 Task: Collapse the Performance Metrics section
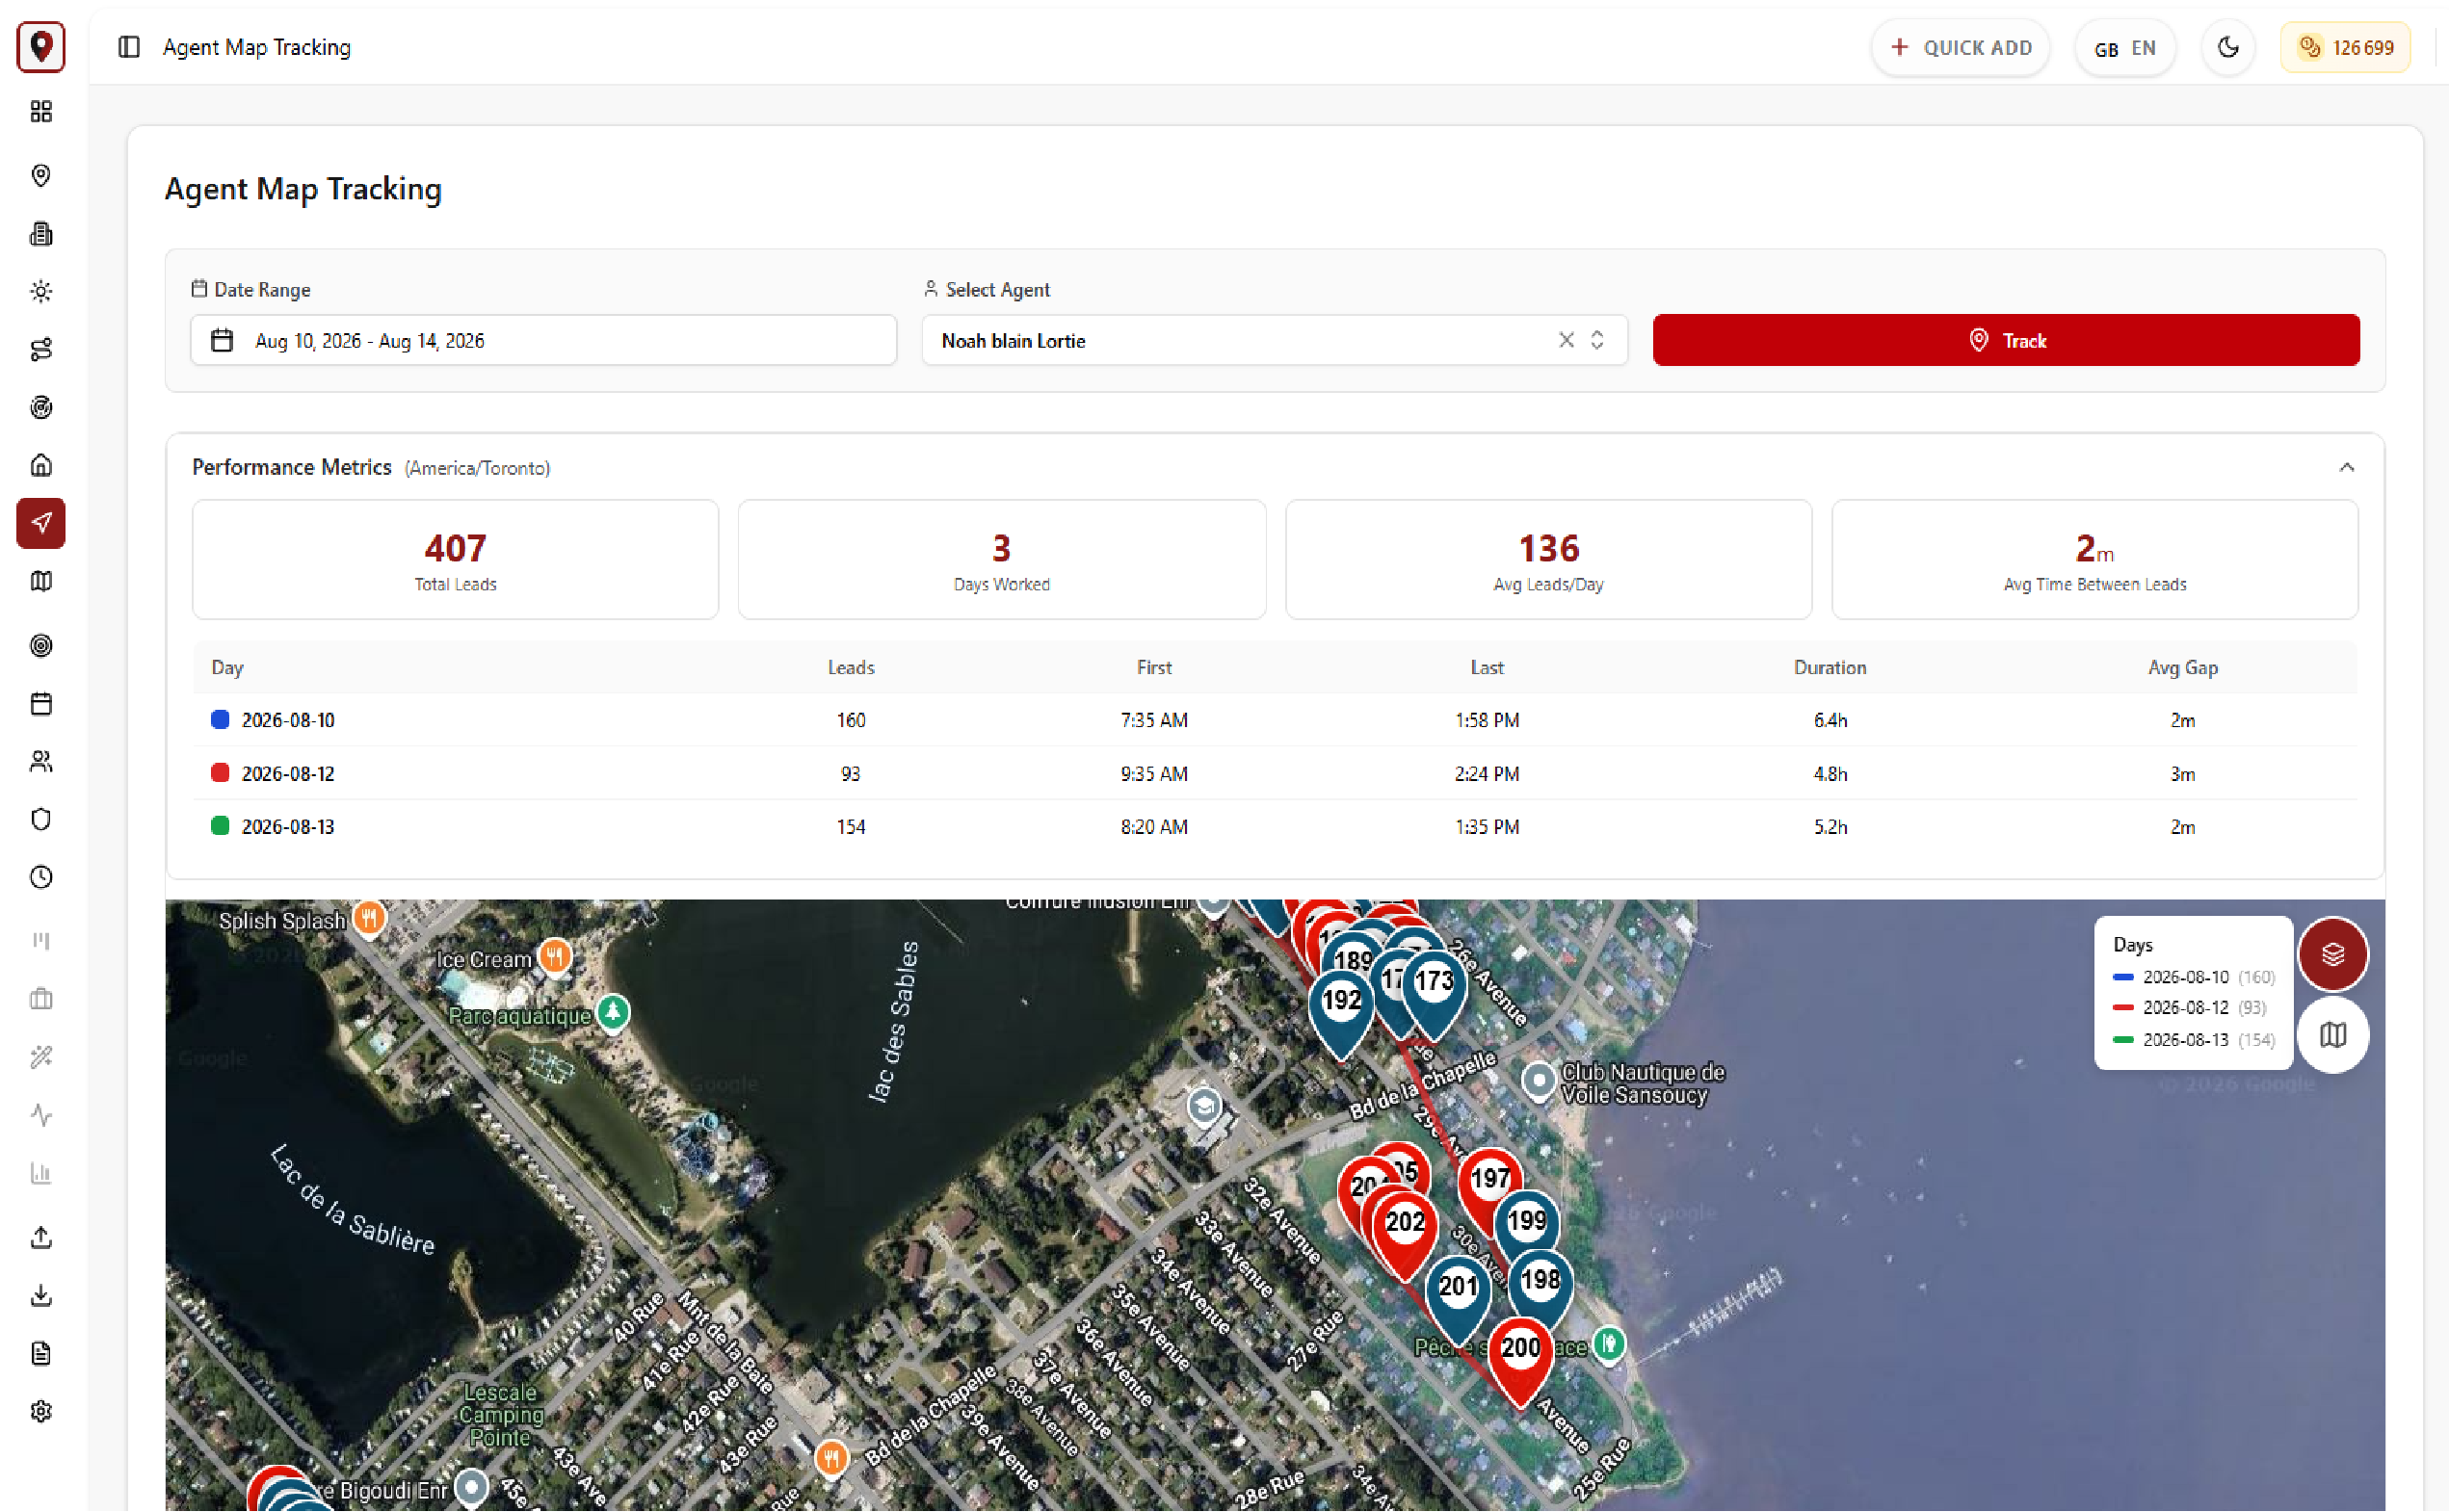tap(2347, 467)
